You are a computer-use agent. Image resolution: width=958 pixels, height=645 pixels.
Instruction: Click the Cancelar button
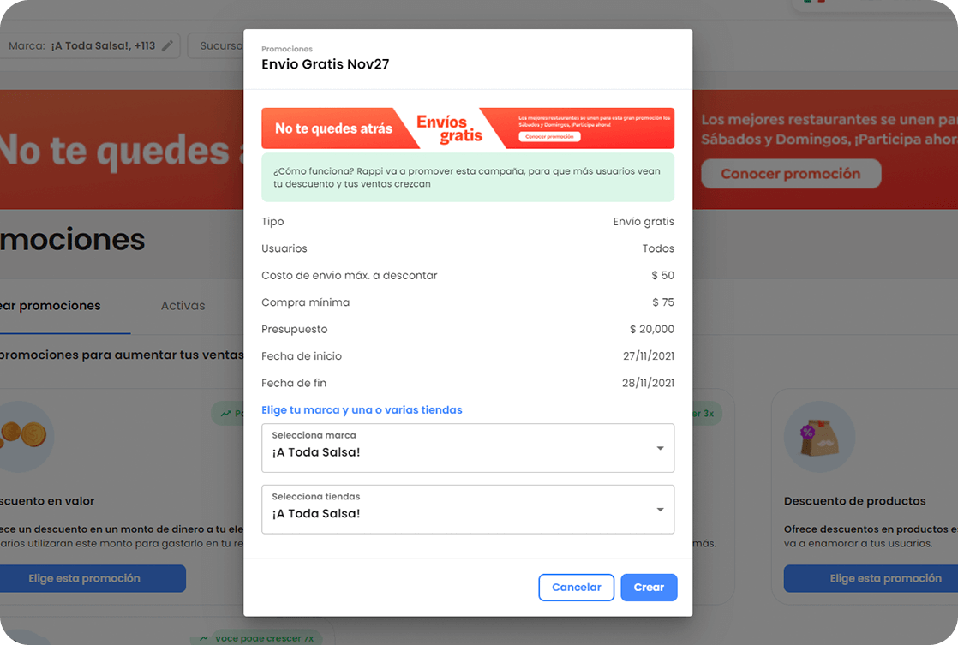tap(576, 587)
